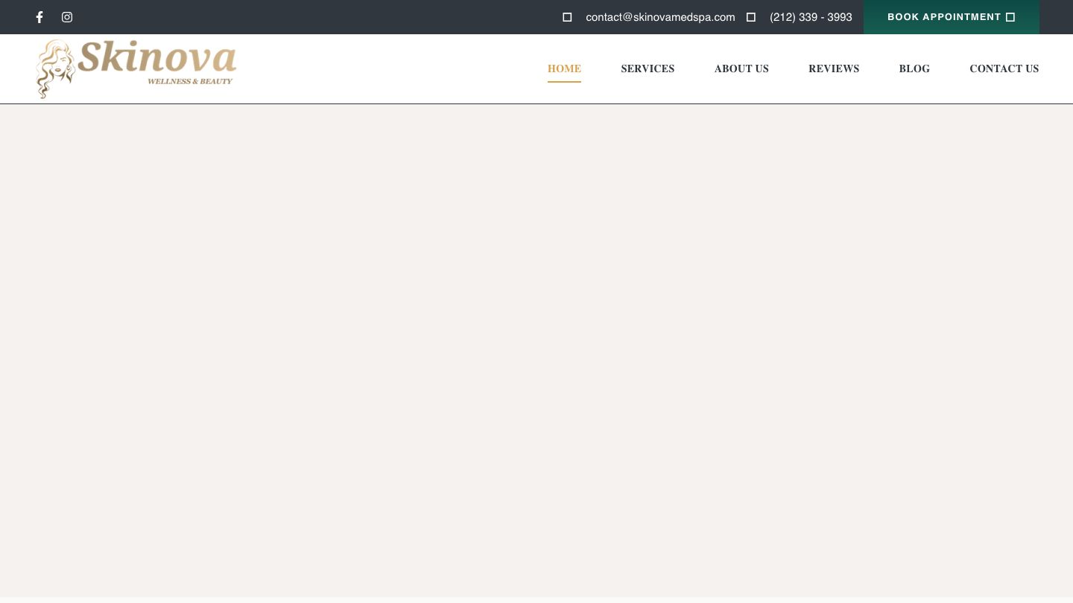Open the Services menu
The width and height of the screenshot is (1073, 603).
click(648, 68)
